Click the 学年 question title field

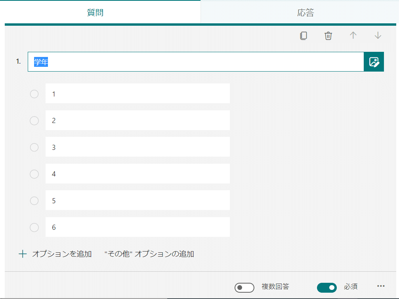[x=158, y=62]
